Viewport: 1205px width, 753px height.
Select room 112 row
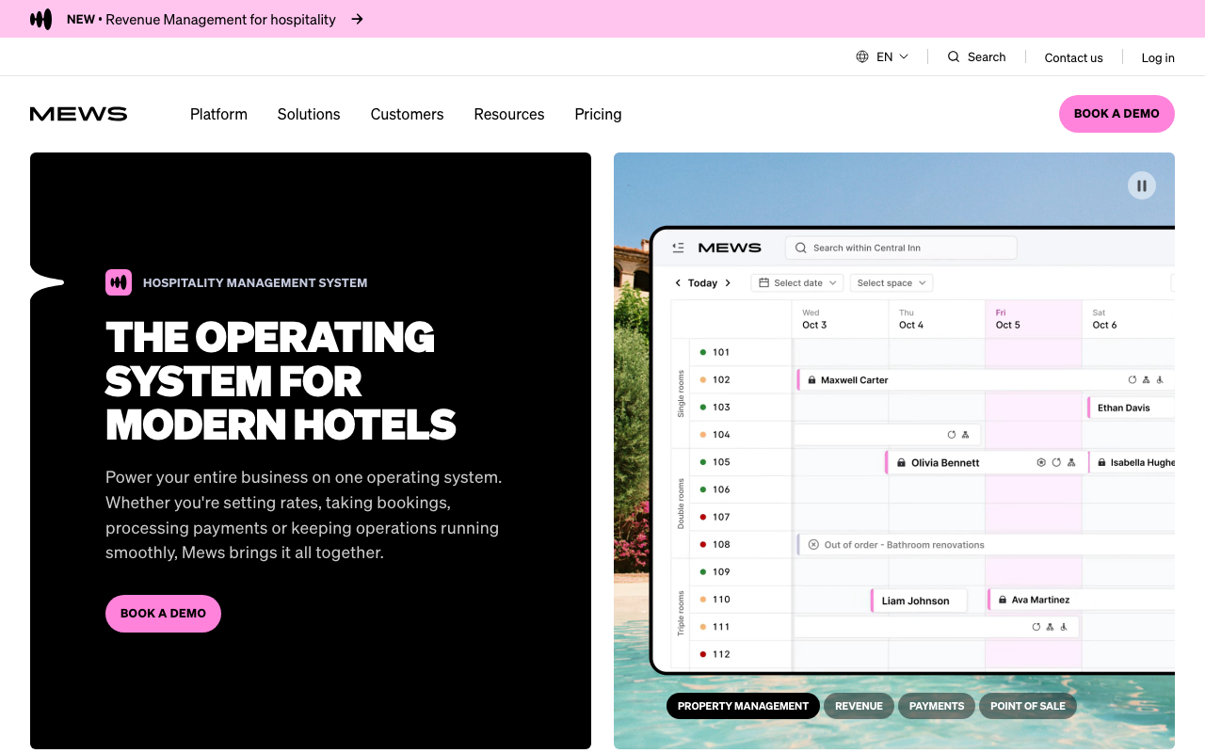[741, 654]
